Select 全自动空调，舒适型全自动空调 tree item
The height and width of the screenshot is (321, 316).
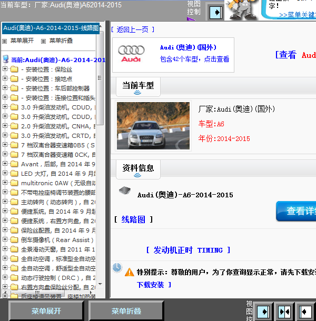pyautogui.click(x=58, y=268)
